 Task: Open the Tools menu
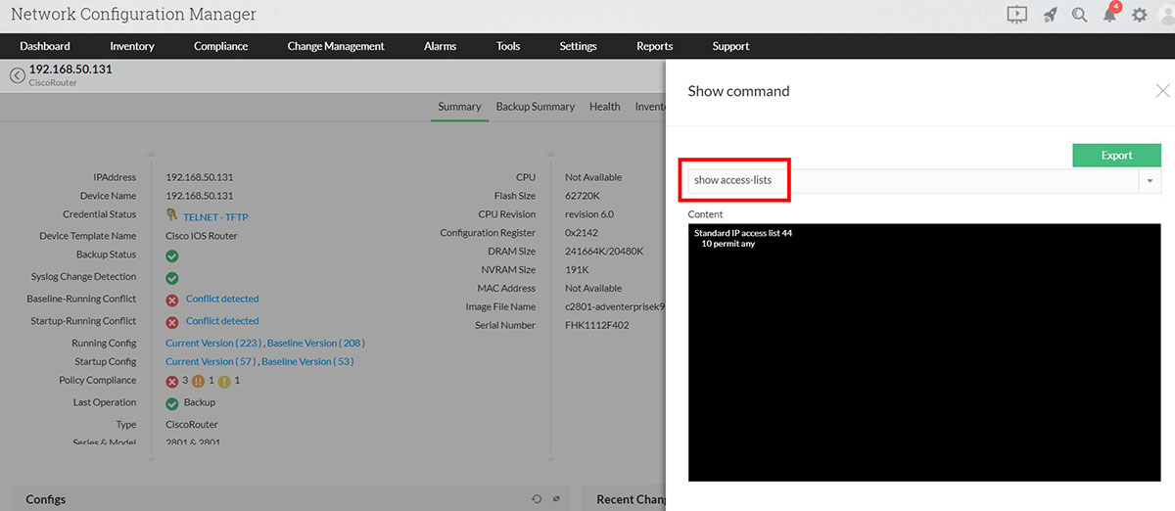508,46
